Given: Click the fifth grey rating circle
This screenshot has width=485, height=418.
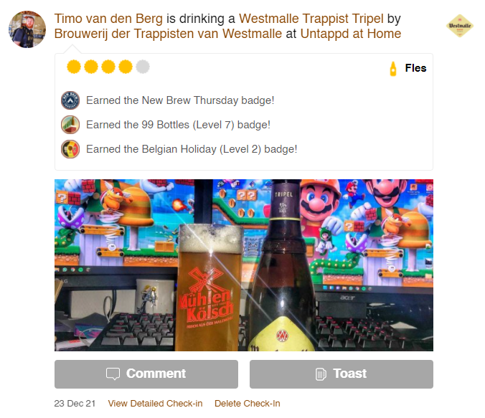Looking at the screenshot, I should (143, 67).
